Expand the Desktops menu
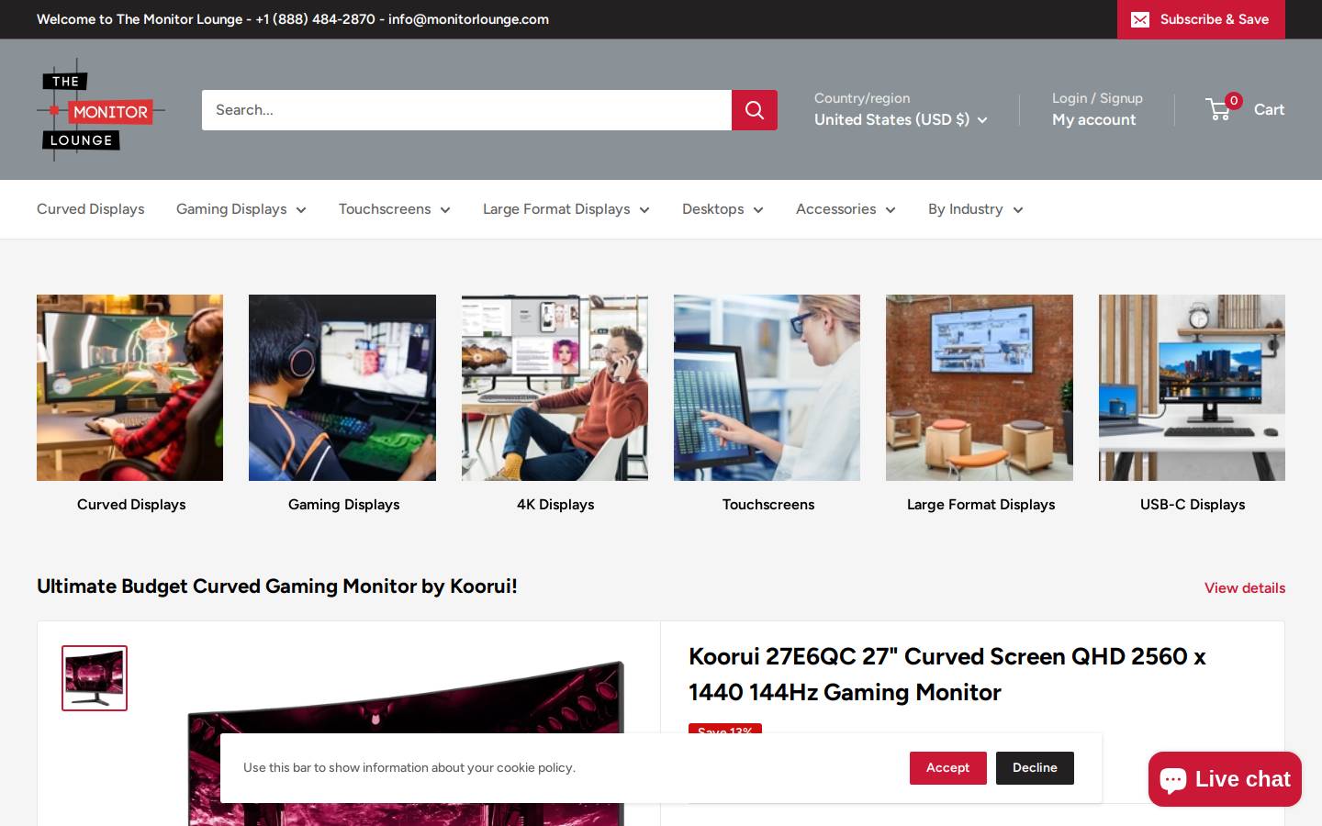The width and height of the screenshot is (1322, 826). 723,209
